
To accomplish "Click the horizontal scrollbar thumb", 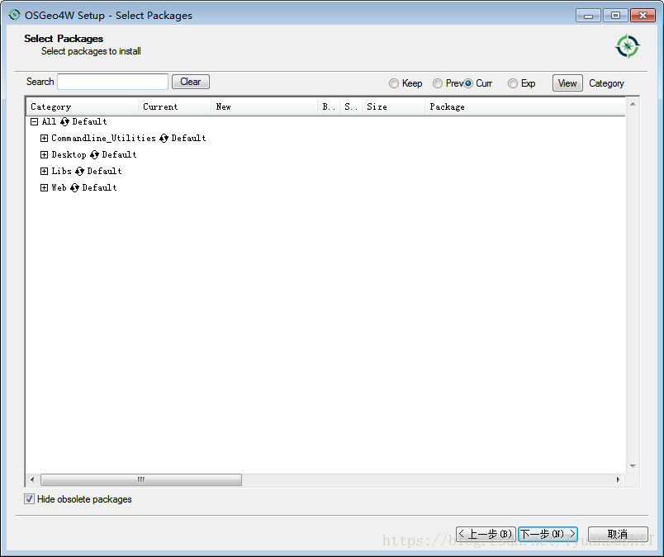I will [141, 480].
